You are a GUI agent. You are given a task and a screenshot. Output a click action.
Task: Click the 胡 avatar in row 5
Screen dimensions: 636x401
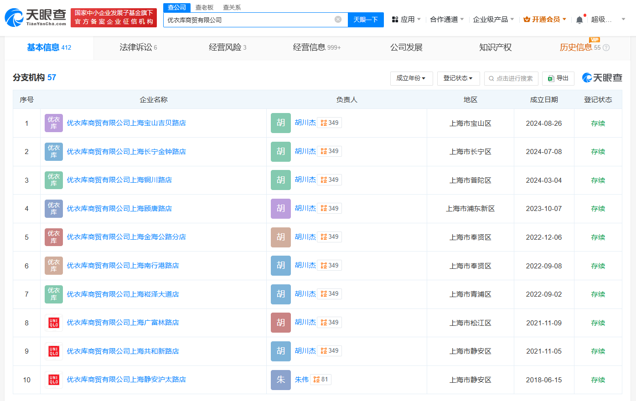tap(281, 237)
